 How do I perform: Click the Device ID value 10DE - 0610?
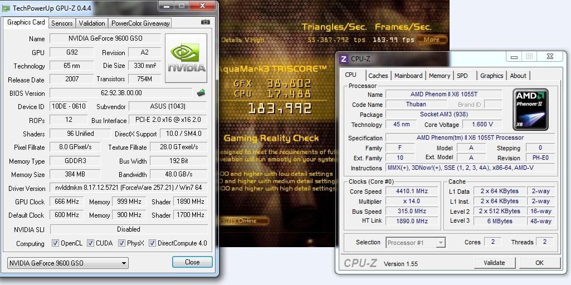tap(69, 106)
